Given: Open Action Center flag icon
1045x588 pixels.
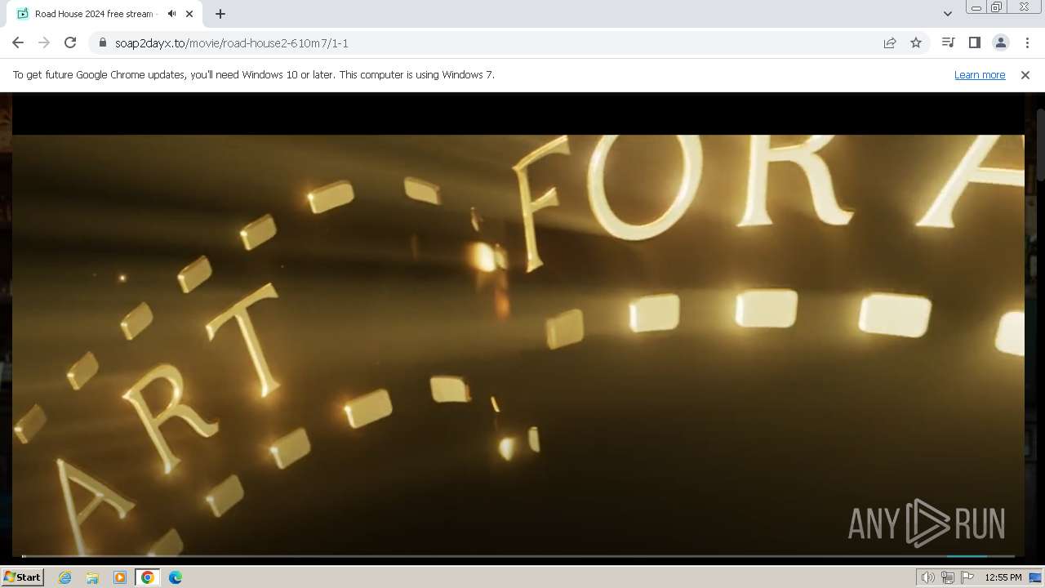Looking at the screenshot, I should point(967,577).
